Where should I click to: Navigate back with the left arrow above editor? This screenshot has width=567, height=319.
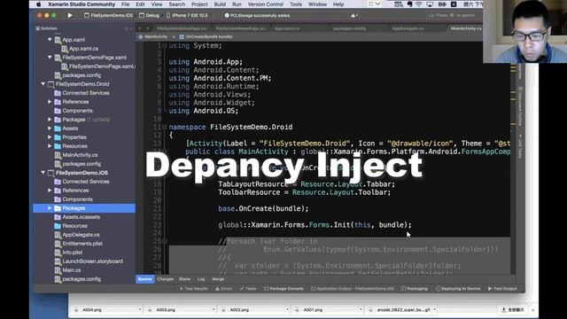click(140, 28)
